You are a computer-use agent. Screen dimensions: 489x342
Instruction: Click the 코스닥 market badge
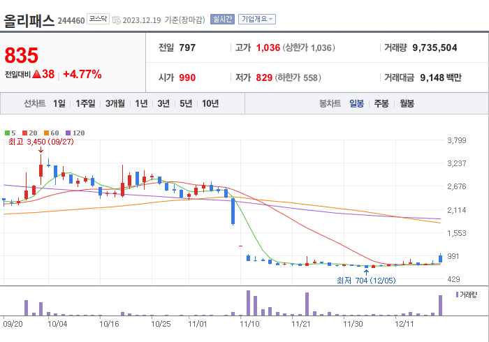click(98, 19)
